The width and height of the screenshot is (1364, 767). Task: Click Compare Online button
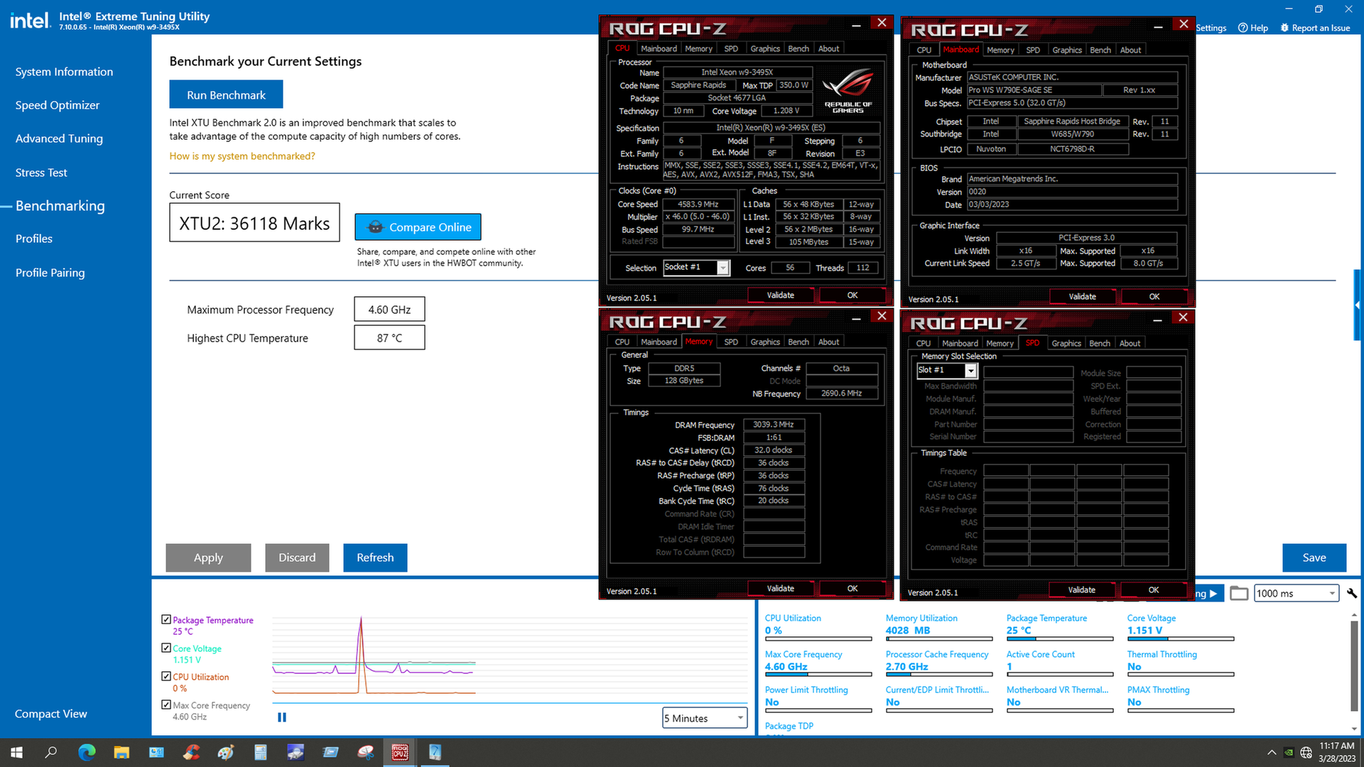point(418,227)
